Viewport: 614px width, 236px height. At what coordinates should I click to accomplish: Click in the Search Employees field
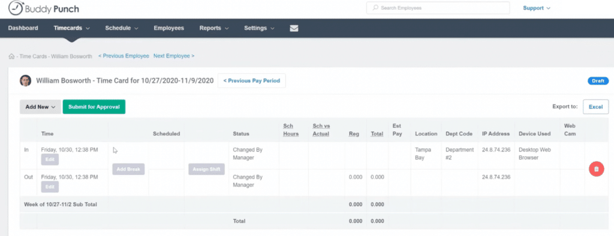point(438,8)
